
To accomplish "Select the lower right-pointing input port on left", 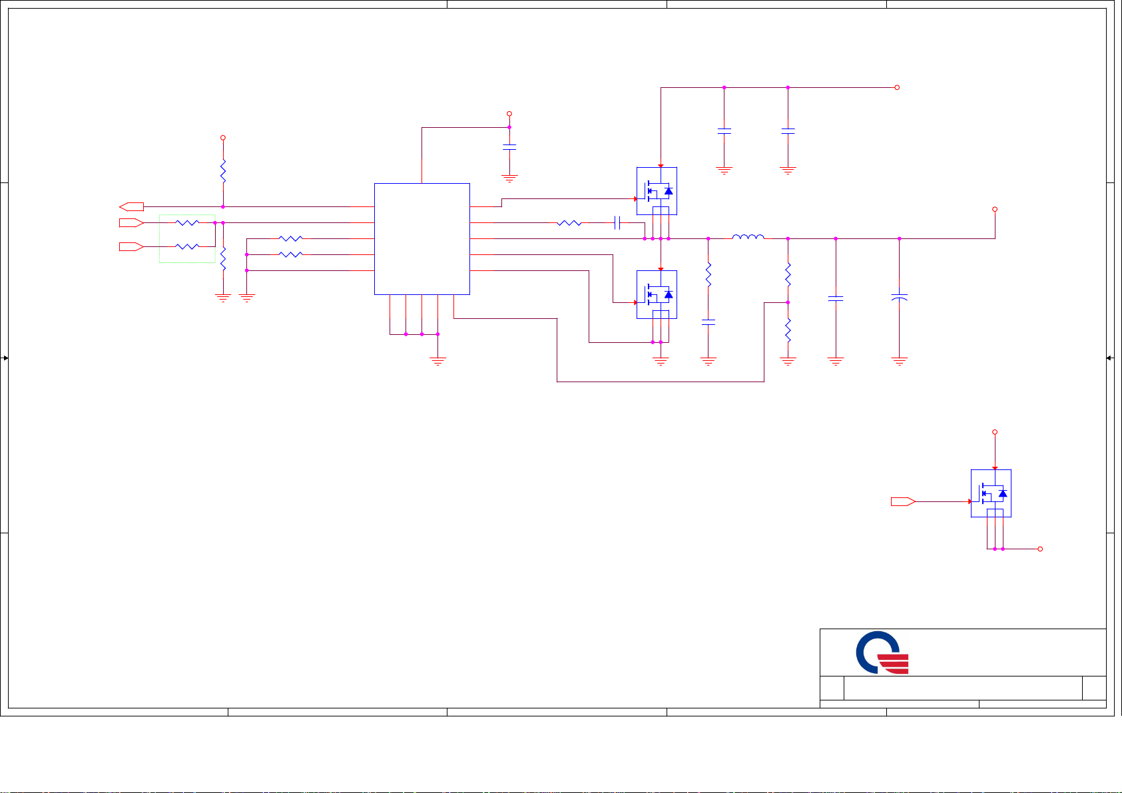I will (x=131, y=246).
